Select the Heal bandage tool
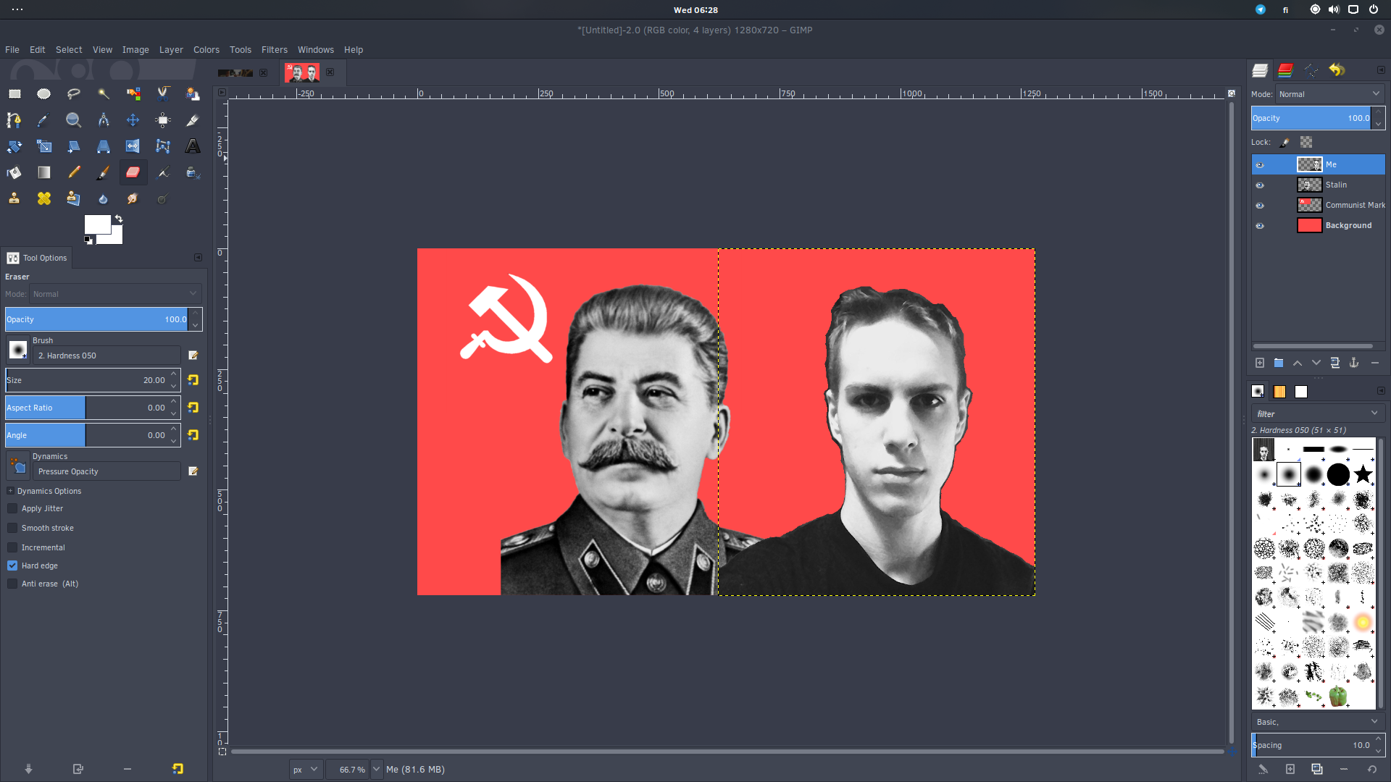 [44, 198]
